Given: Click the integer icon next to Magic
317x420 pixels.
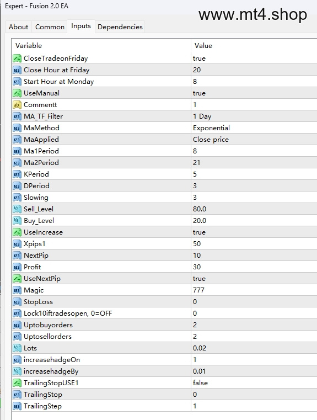Looking at the screenshot, I should point(17,290).
